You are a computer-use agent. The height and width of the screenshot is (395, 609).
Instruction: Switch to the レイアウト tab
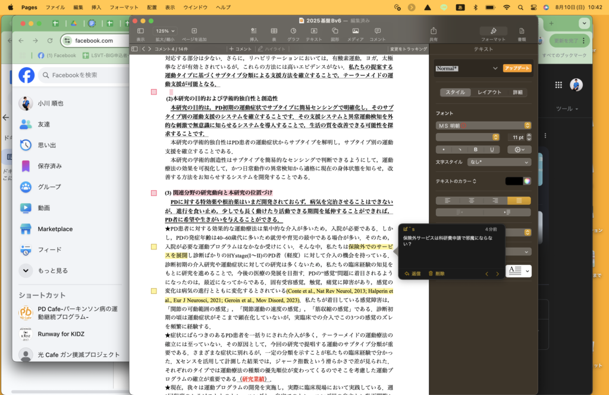pyautogui.click(x=489, y=93)
